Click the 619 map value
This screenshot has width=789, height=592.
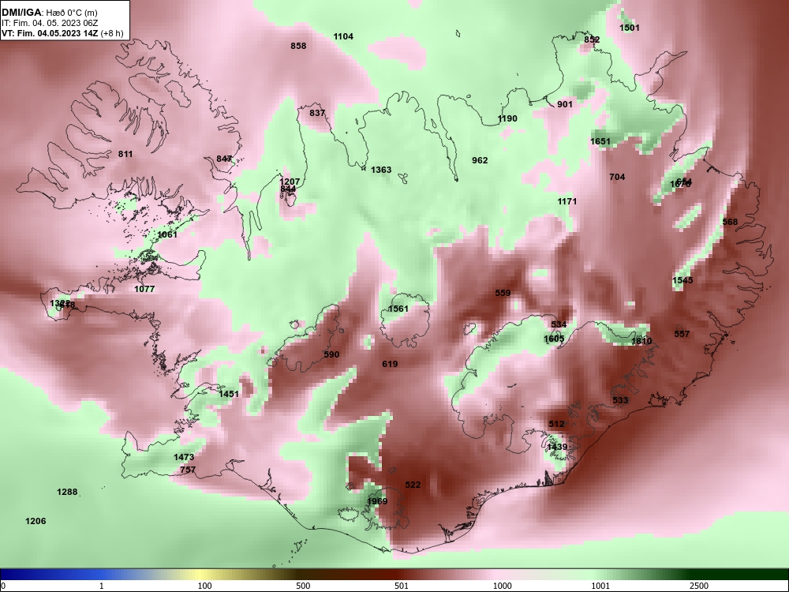(x=390, y=364)
